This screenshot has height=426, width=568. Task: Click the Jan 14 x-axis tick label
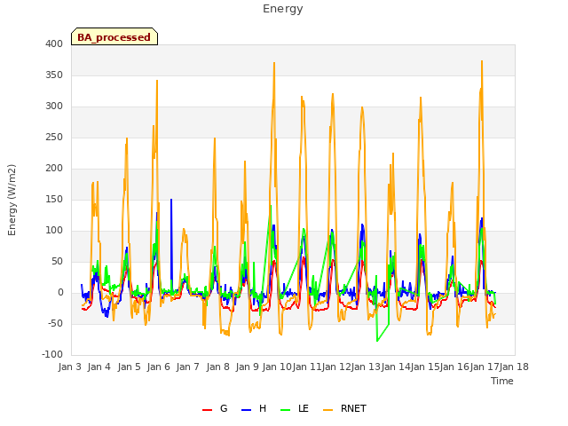pyautogui.click(x=396, y=367)
